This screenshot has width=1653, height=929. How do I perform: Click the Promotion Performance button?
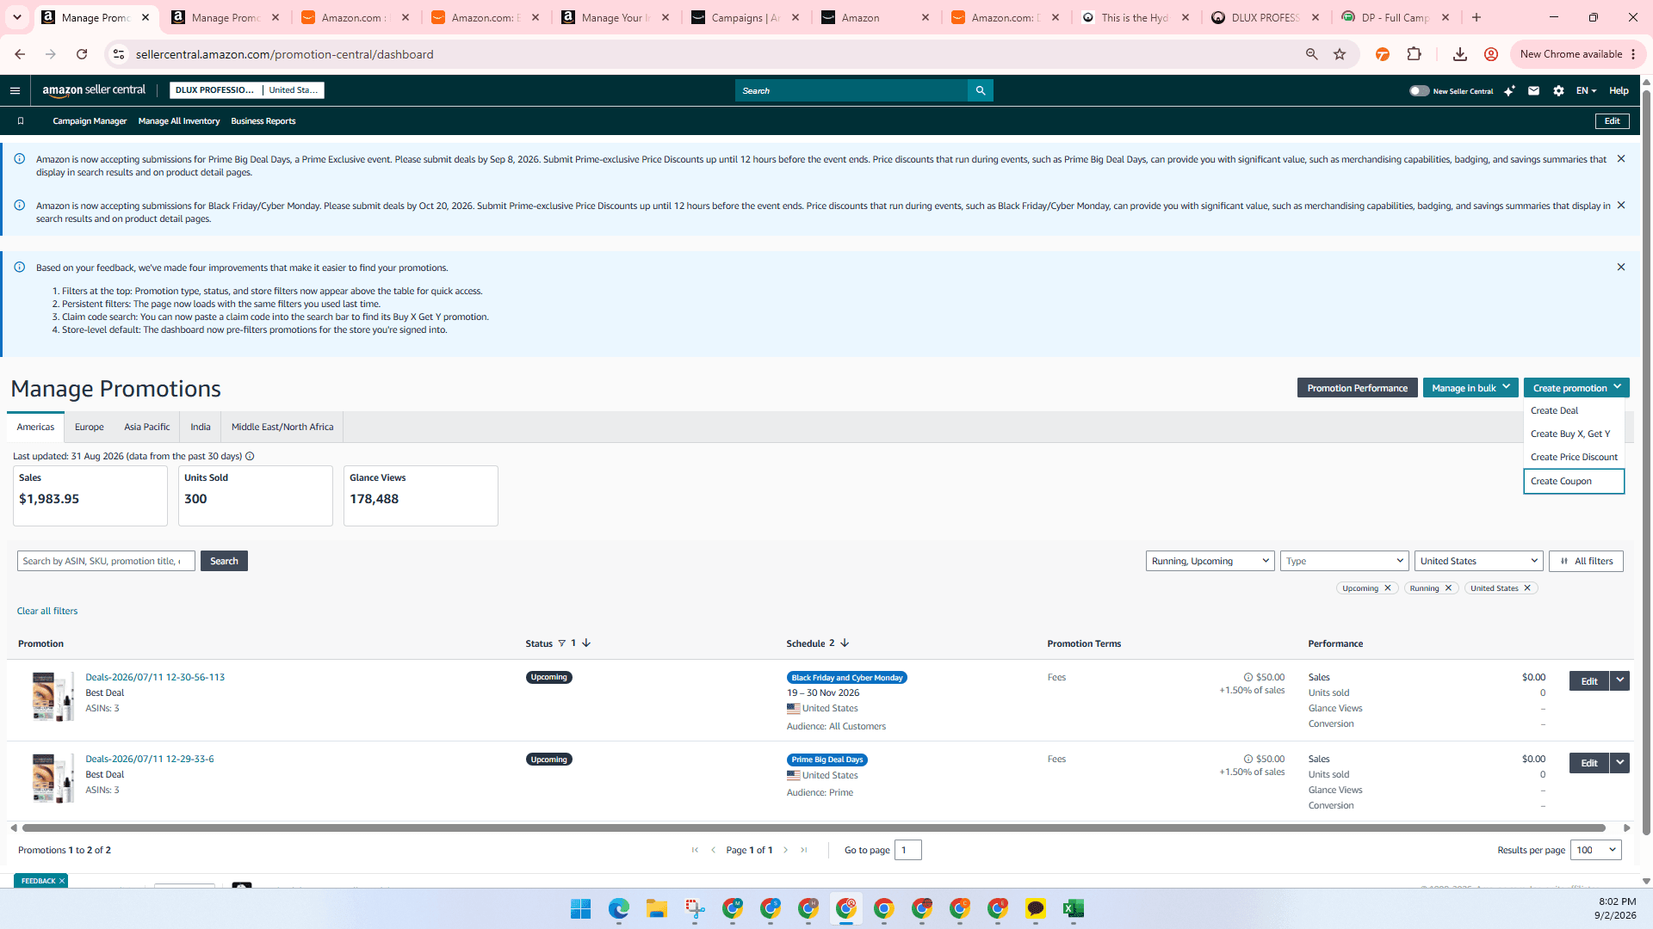click(1357, 388)
